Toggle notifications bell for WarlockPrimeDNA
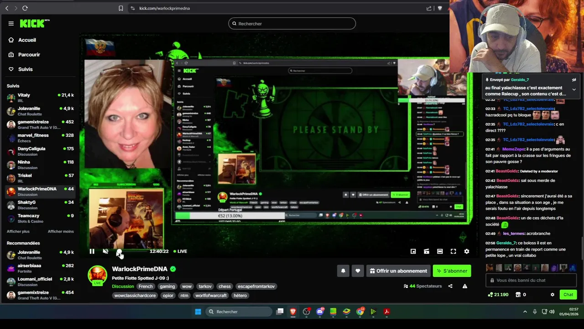This screenshot has width=584, height=329. pos(343,271)
